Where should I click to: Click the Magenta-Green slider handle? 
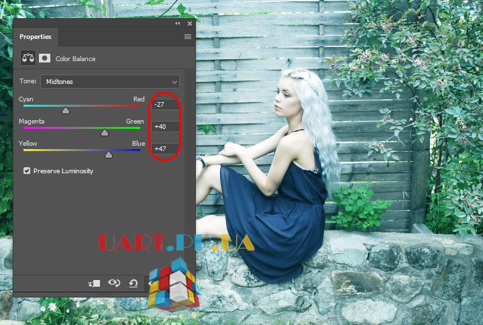(105, 132)
